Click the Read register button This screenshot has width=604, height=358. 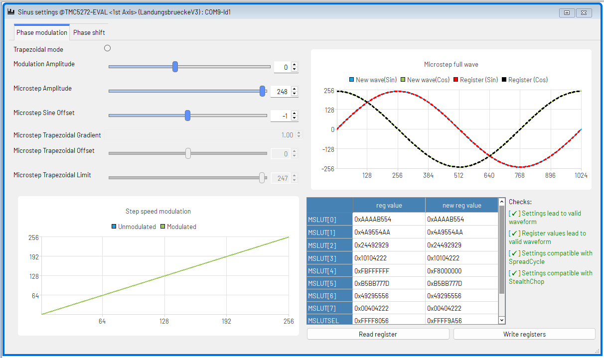click(x=378, y=334)
